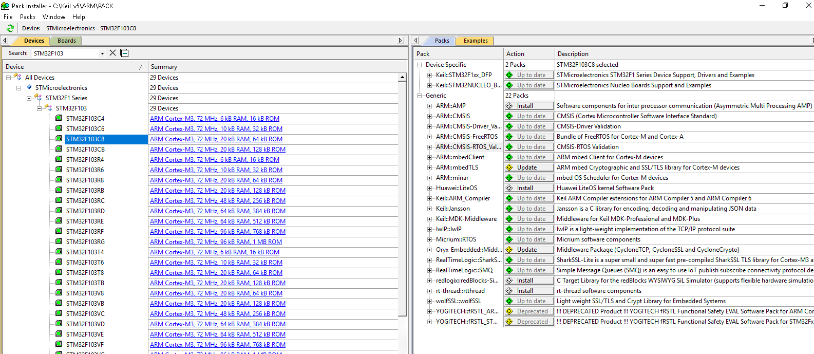Open the Window menu

click(54, 17)
